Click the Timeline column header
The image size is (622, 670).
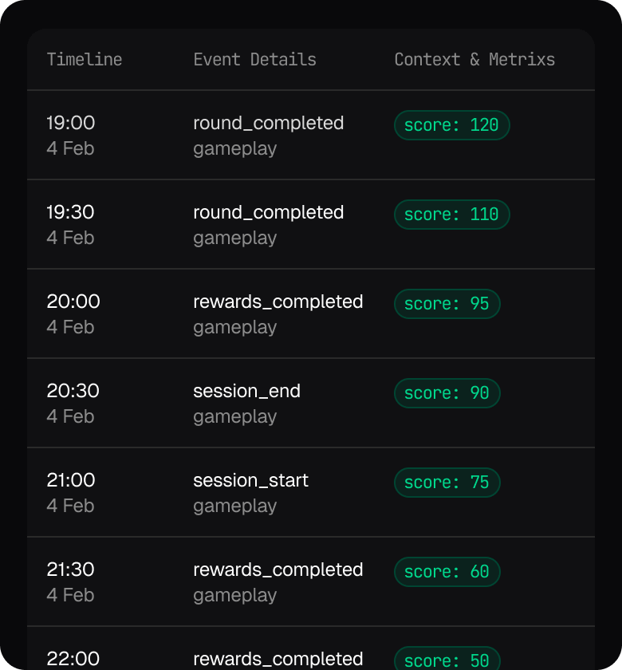click(x=85, y=60)
